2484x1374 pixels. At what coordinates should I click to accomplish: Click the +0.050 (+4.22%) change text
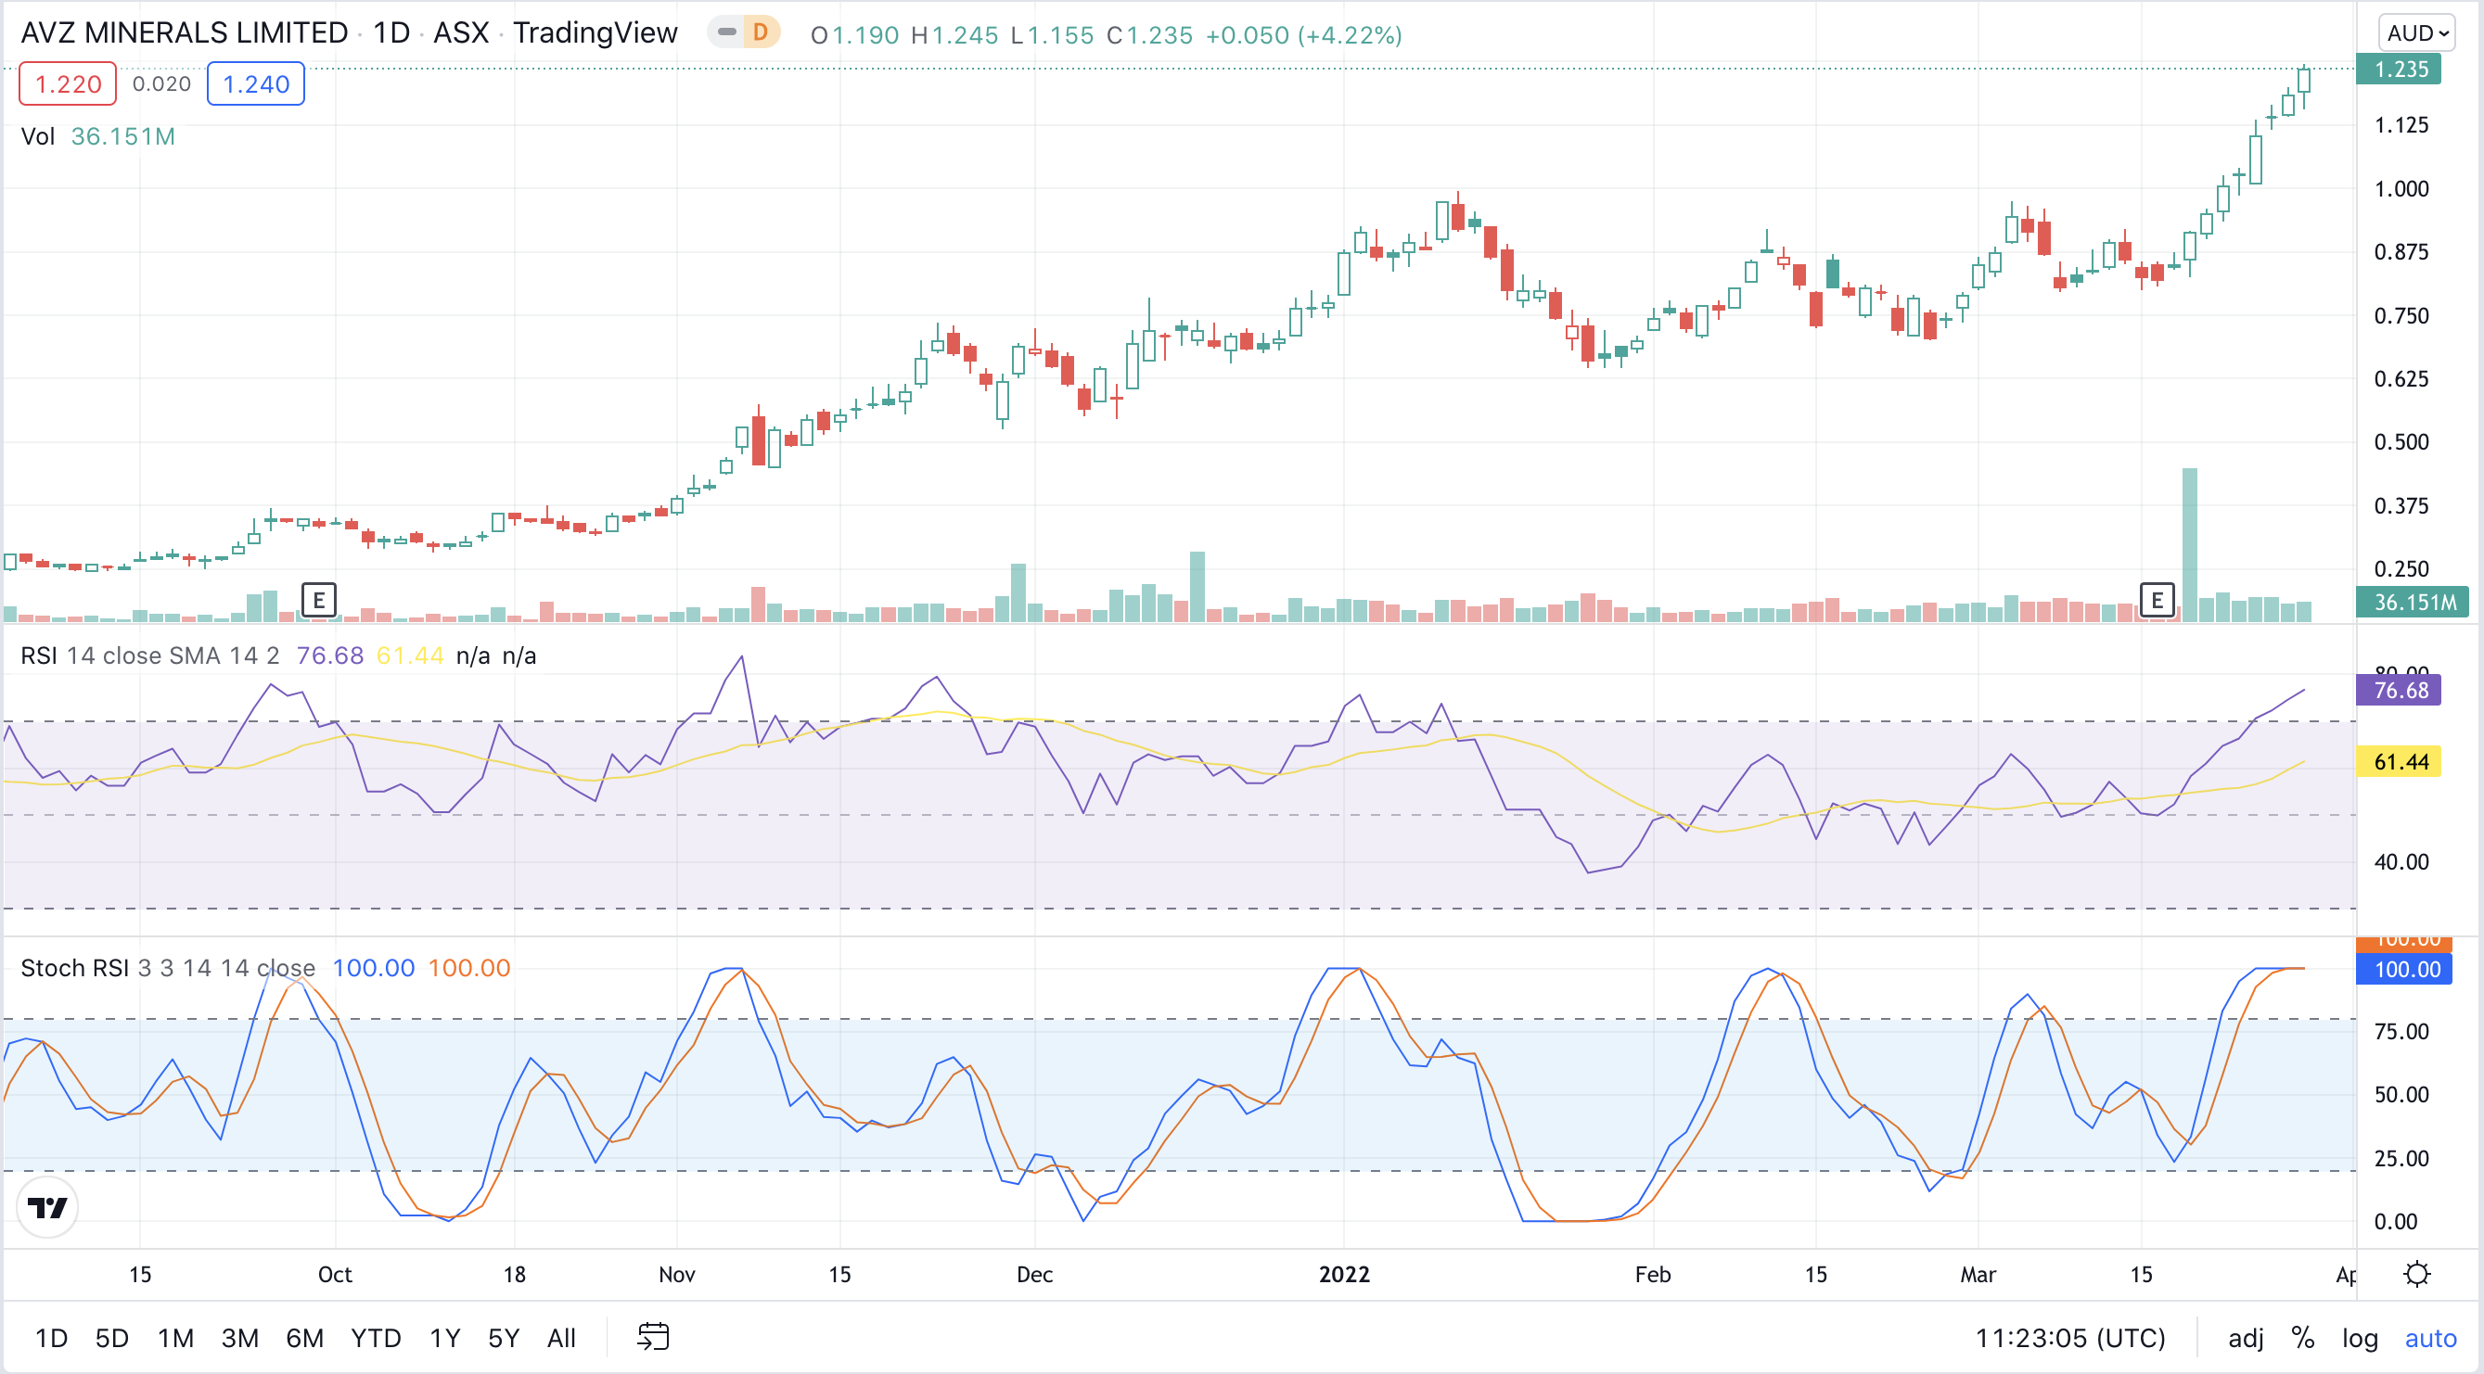point(1302,34)
